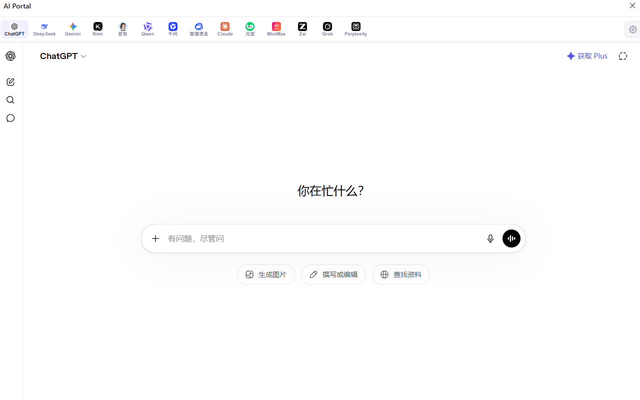Expand the ChatGPT model dropdown
Viewport: 640px width, 400px height.
click(x=63, y=56)
